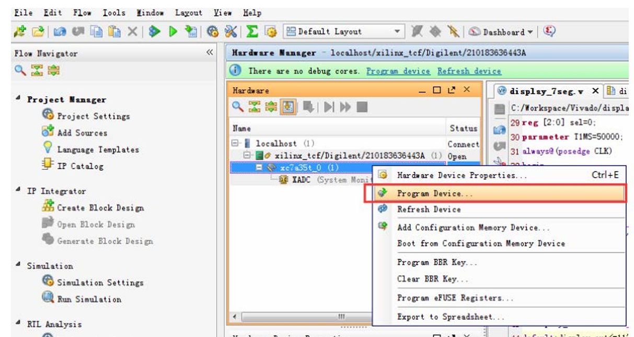Click the search icon in Hardware panel
634x337 pixels.
(x=238, y=107)
